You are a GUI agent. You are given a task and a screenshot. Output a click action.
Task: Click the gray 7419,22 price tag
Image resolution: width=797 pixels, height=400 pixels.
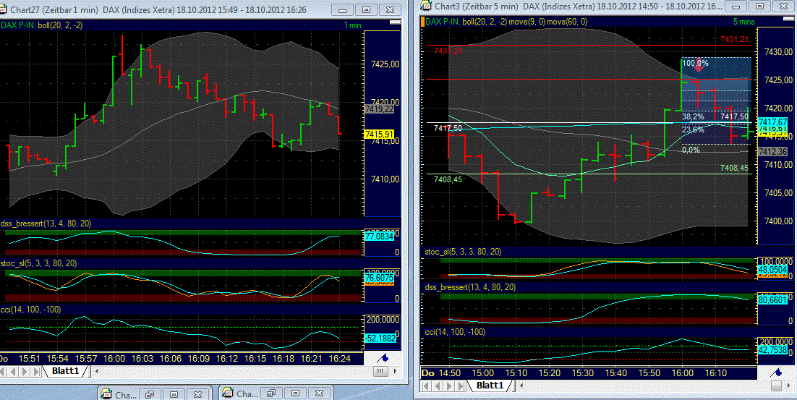379,108
